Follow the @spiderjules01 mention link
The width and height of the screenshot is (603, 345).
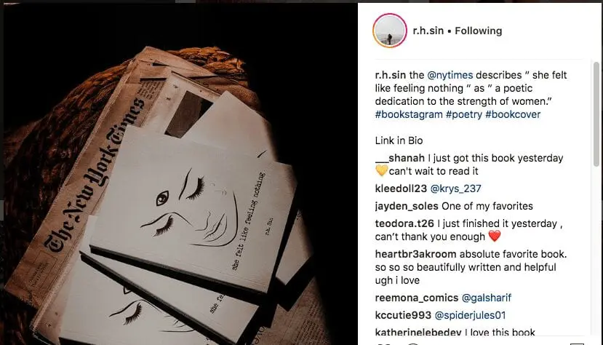470,315
